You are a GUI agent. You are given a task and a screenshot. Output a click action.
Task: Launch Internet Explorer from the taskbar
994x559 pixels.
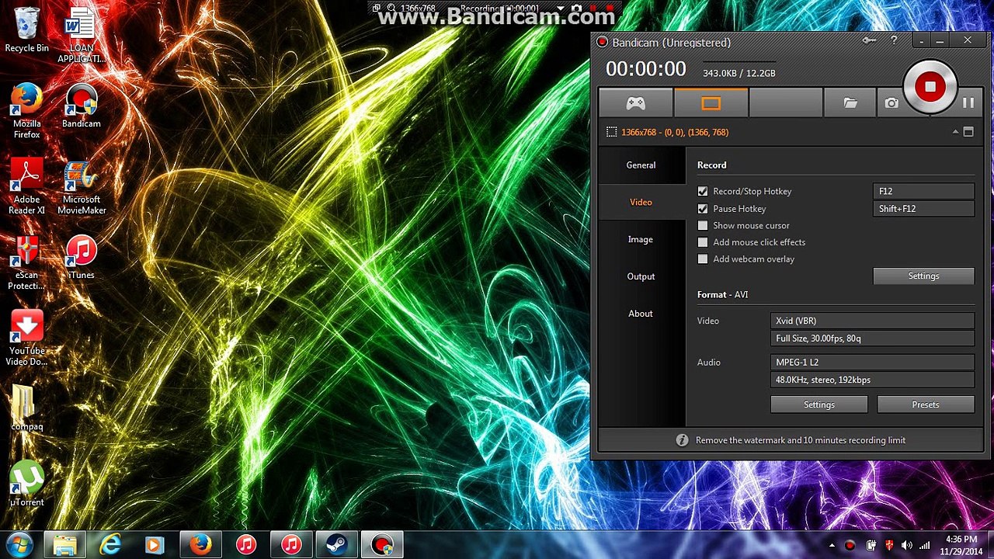(x=110, y=545)
